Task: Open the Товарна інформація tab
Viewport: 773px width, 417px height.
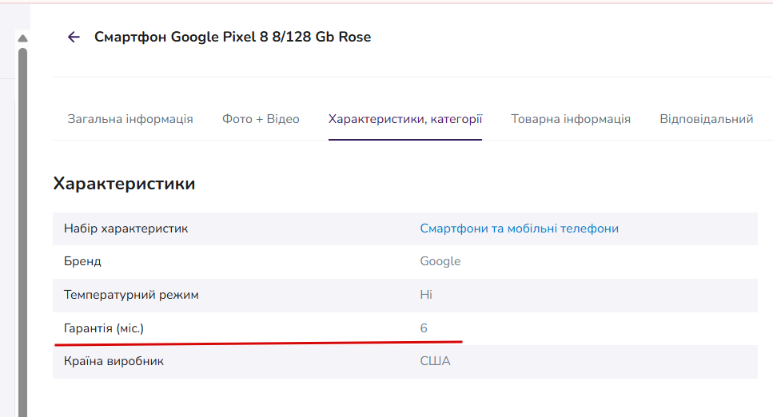Action: point(571,119)
